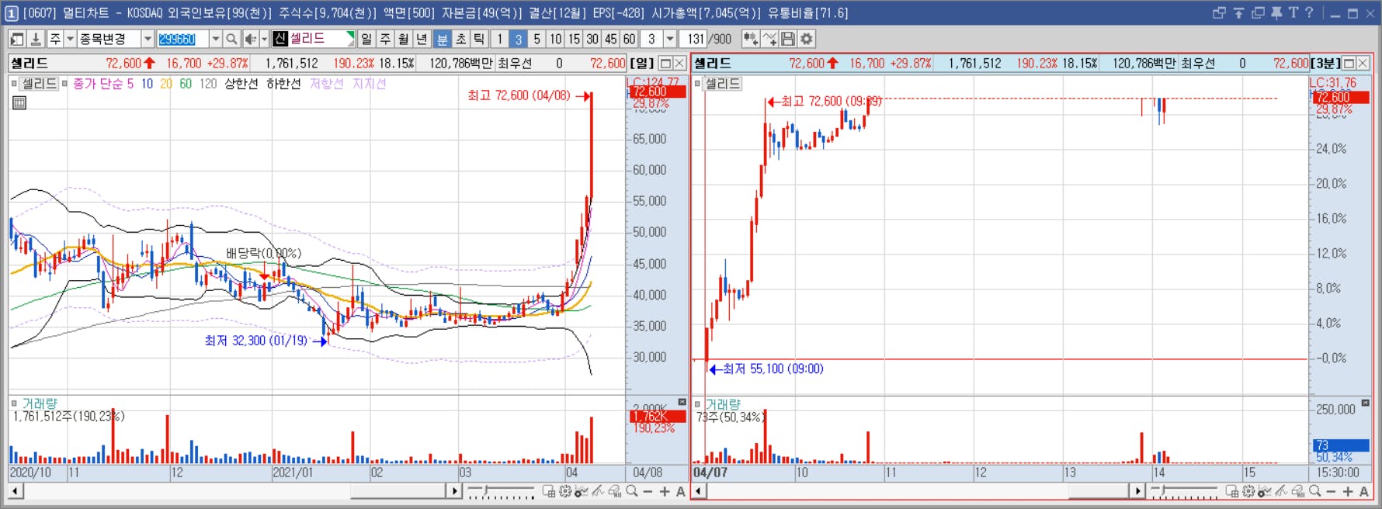The image size is (1382, 509).
Task: Open the 종목변경 combo box
Action: tap(115, 39)
